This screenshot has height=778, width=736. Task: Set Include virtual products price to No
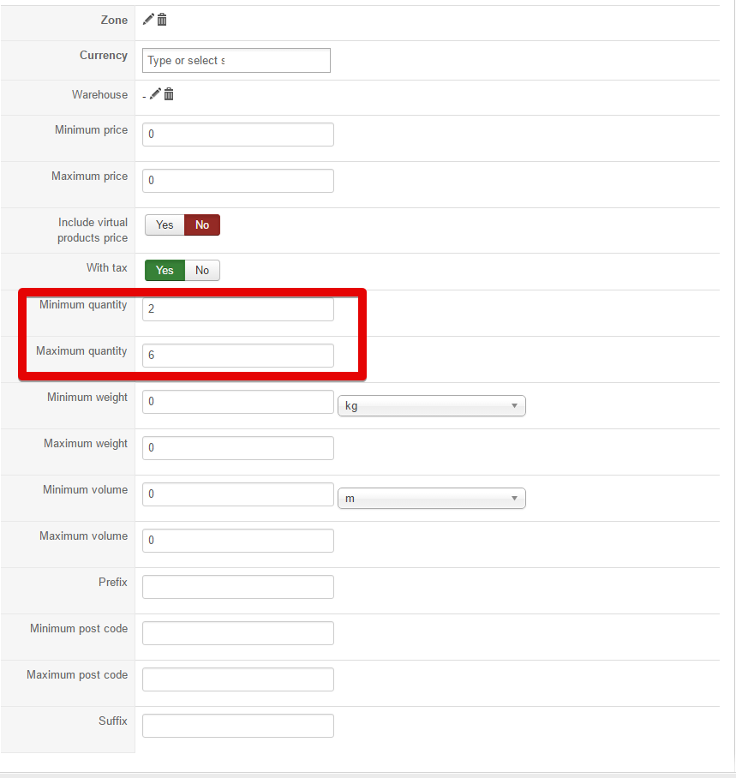click(202, 224)
